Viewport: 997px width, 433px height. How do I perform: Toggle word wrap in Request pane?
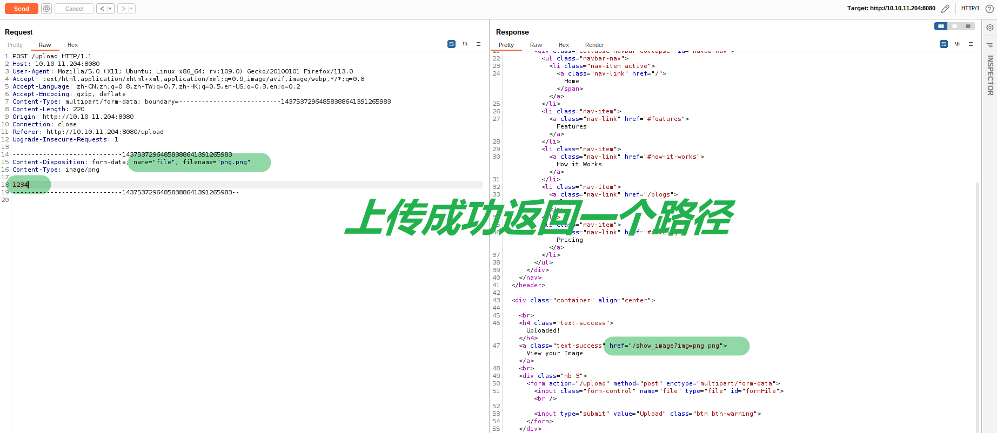point(451,44)
